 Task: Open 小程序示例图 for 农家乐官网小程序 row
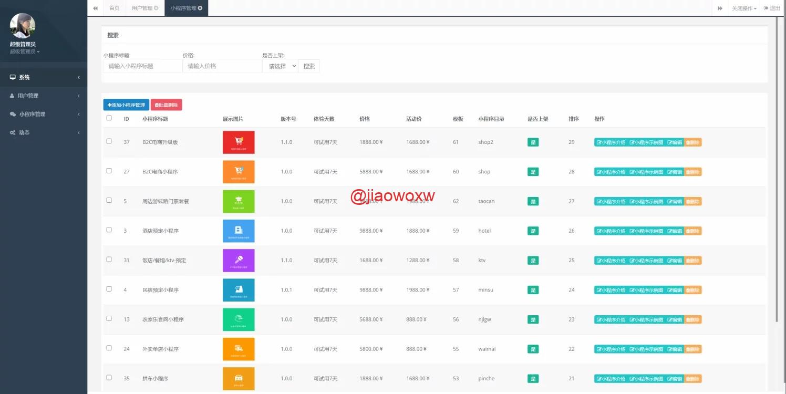(x=646, y=319)
